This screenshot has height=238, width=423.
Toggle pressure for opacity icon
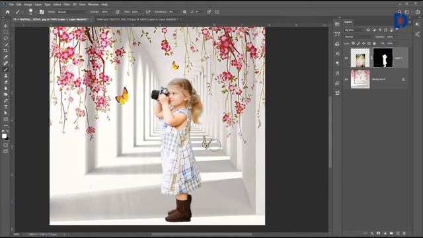click(x=118, y=12)
